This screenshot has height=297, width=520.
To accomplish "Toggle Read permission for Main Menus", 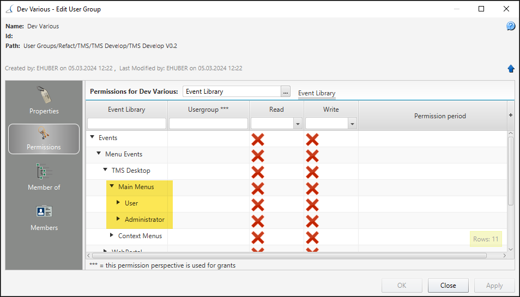I will pos(258,189).
